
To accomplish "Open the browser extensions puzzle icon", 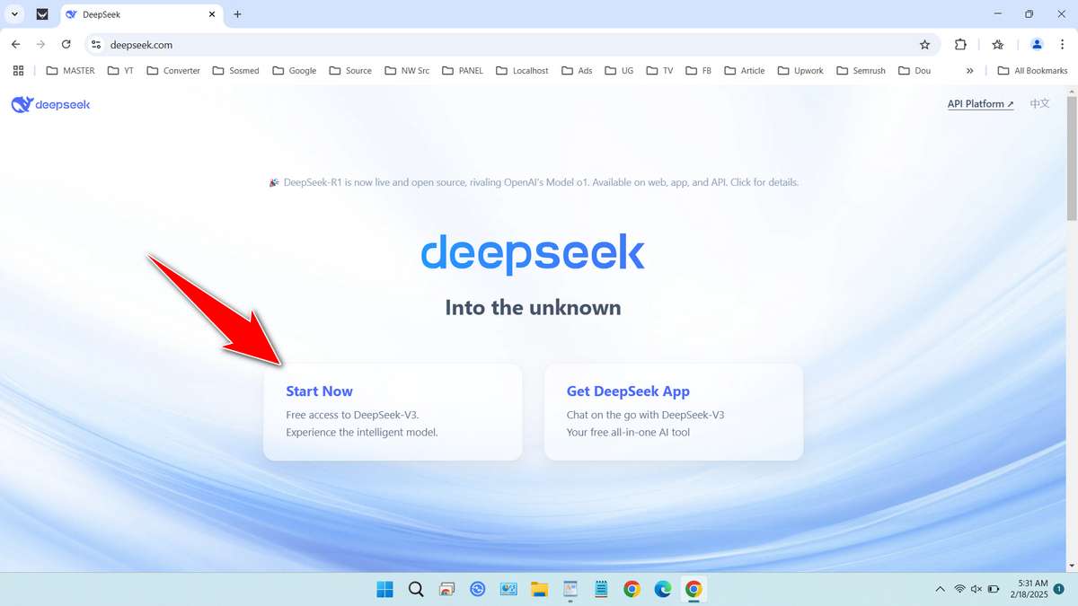I will [960, 44].
